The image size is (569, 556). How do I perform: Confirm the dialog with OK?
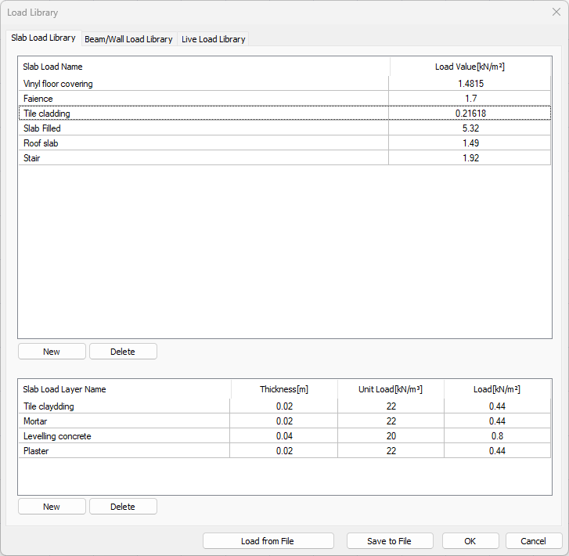click(470, 541)
